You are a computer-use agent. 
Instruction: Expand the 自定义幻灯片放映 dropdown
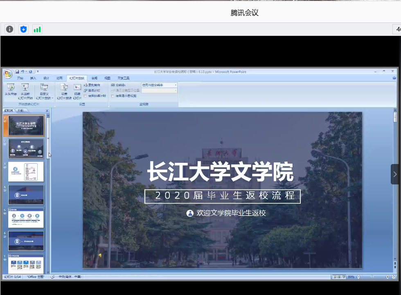click(x=44, y=92)
